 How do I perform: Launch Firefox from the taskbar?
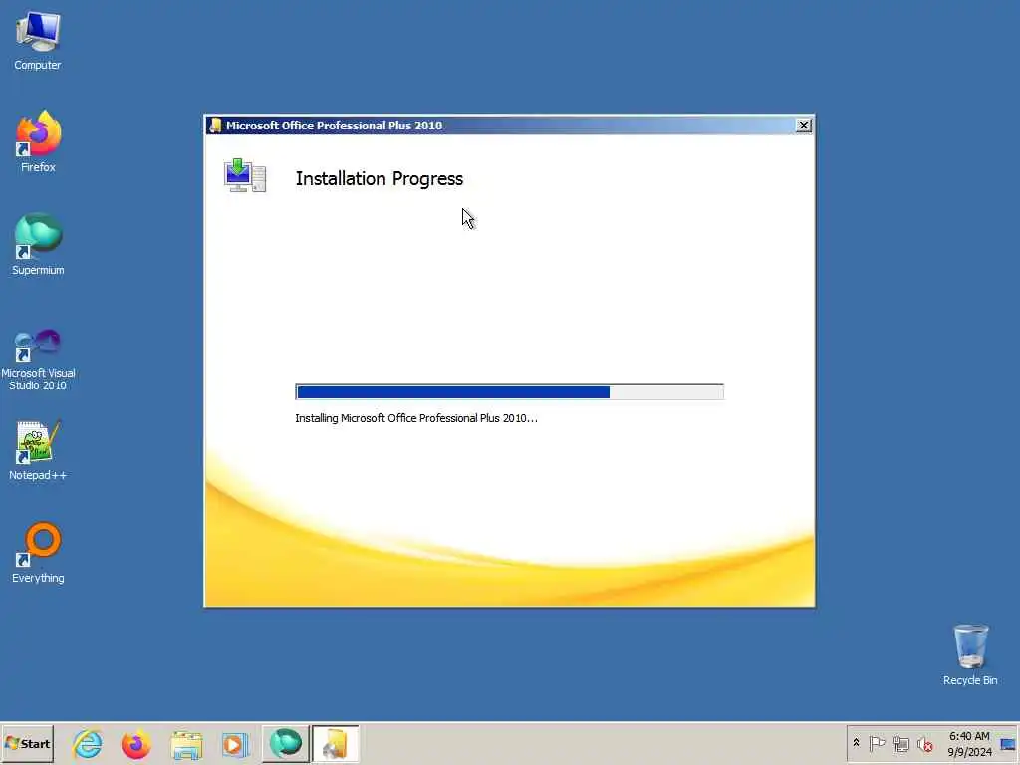pyautogui.click(x=135, y=743)
